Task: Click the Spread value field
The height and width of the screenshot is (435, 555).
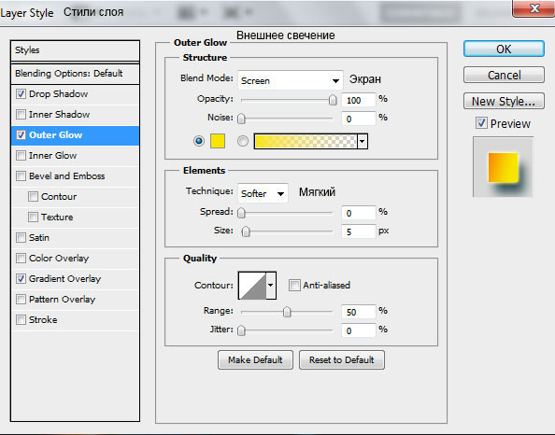Action: tap(358, 213)
